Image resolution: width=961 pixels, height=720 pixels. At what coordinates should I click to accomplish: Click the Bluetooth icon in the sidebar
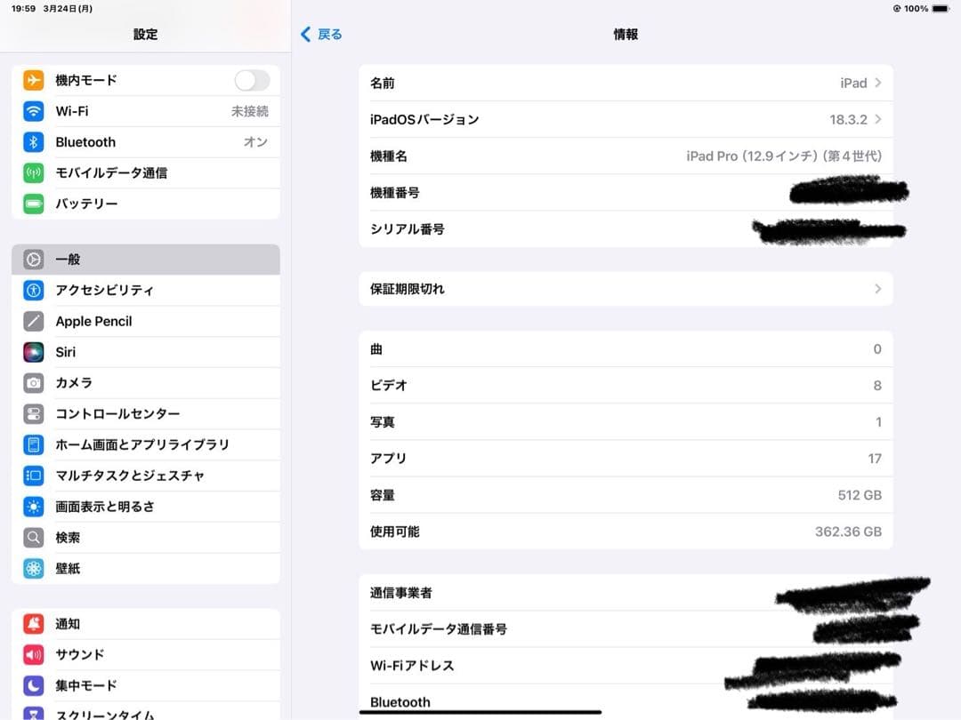coord(35,142)
